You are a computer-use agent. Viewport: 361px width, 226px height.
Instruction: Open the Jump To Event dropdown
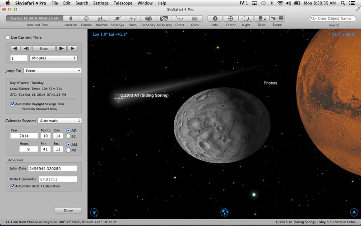coord(53,71)
